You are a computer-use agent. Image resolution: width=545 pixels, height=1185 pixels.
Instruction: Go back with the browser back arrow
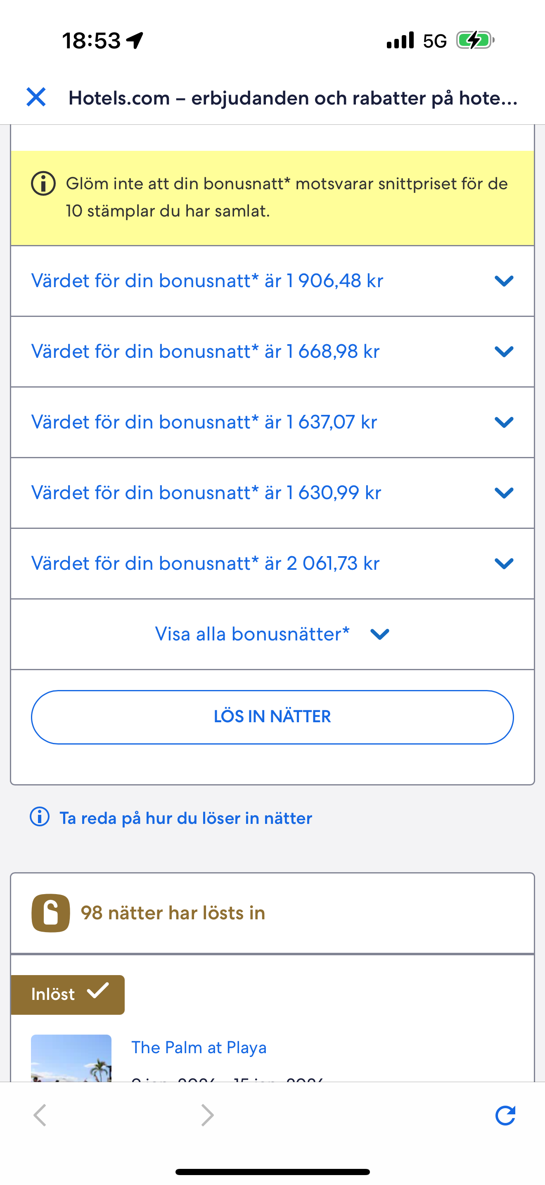point(40,1115)
